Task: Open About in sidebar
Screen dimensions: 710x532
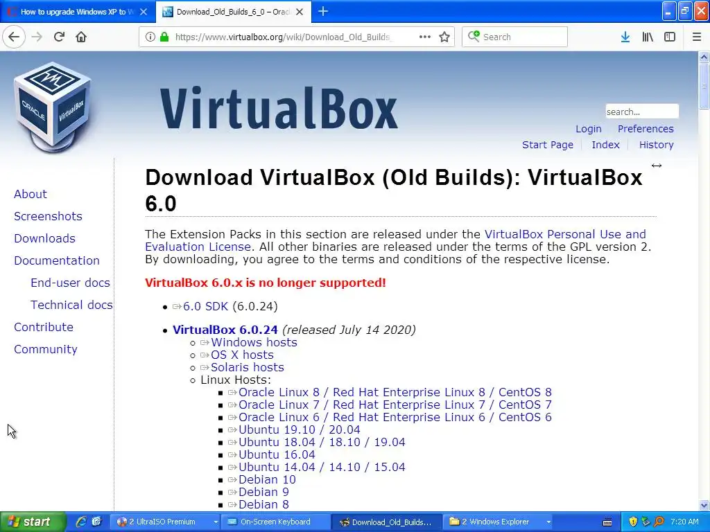Action: point(31,194)
